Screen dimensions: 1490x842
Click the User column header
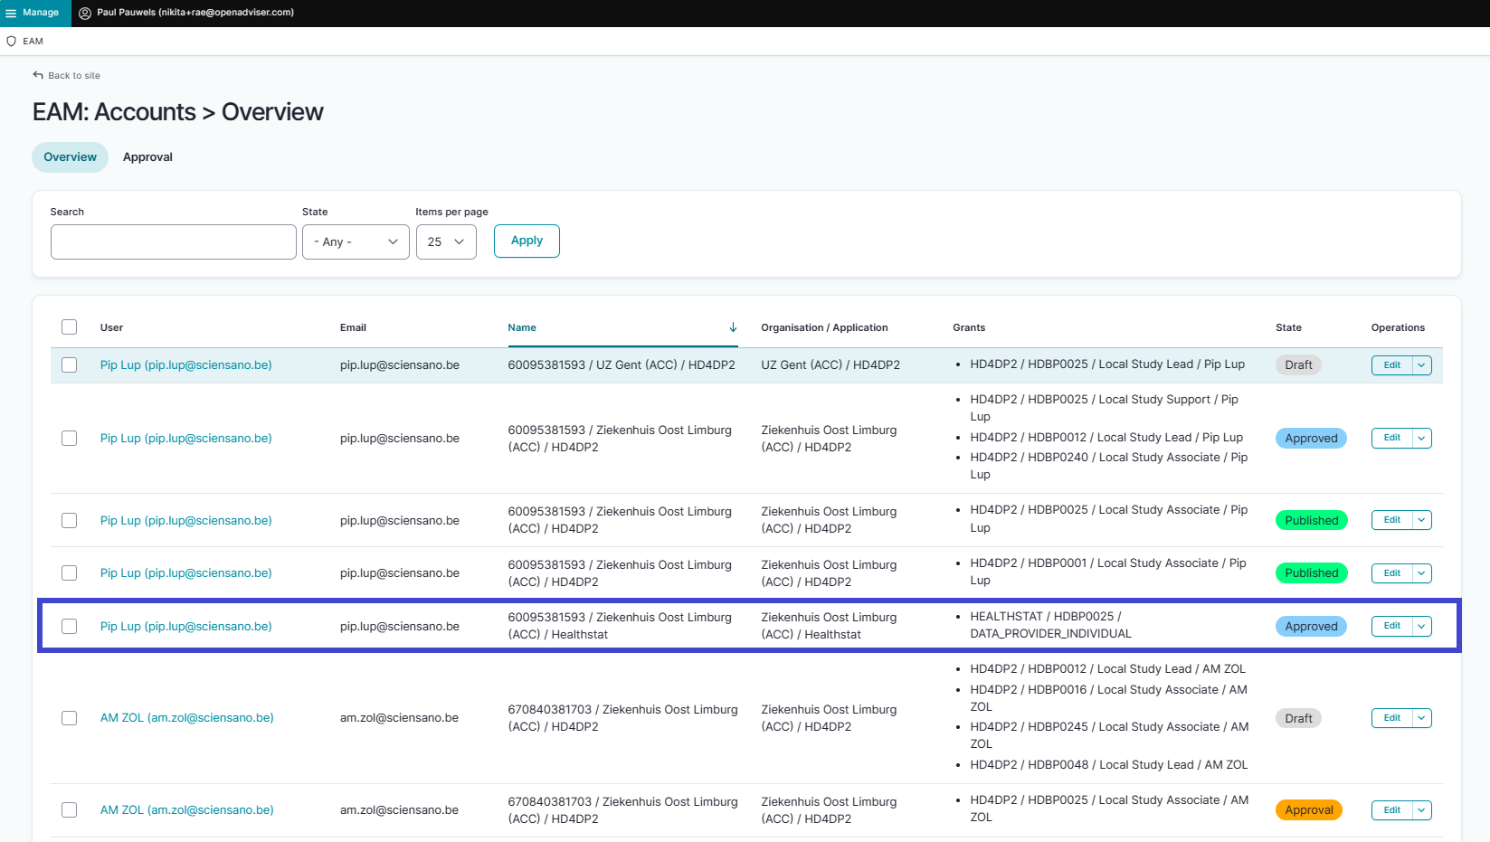[x=111, y=327]
